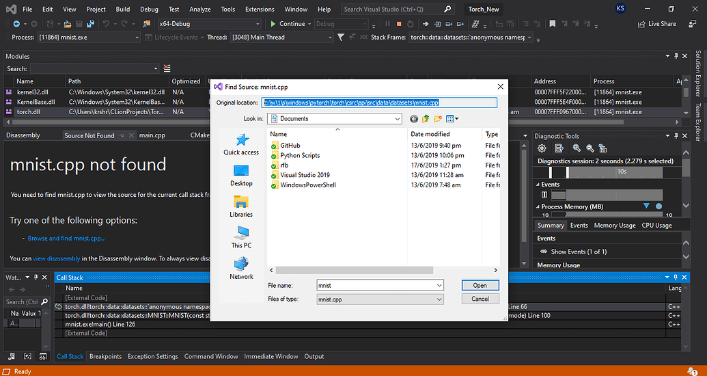
Task: Go up one folder level in dialog
Action: [425, 119]
